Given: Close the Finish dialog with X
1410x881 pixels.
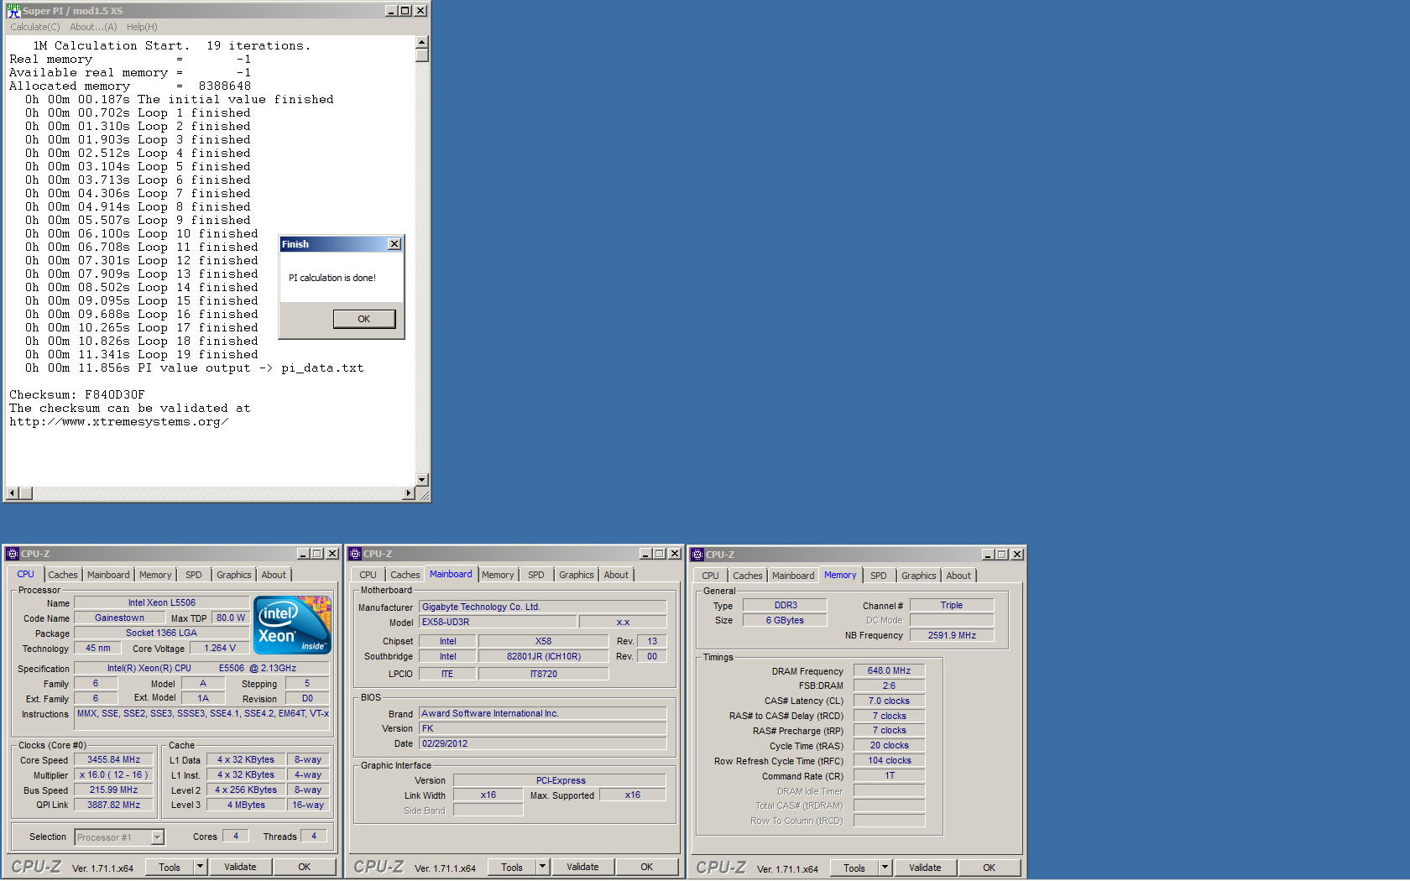Looking at the screenshot, I should click(394, 244).
